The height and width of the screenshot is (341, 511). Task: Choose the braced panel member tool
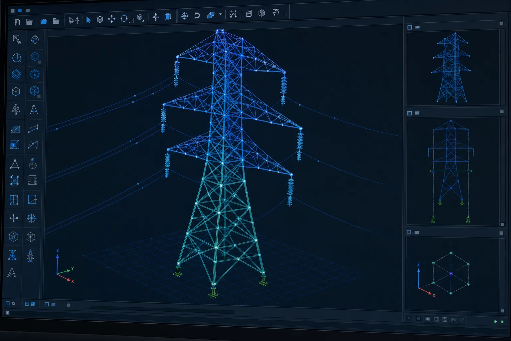15,129
